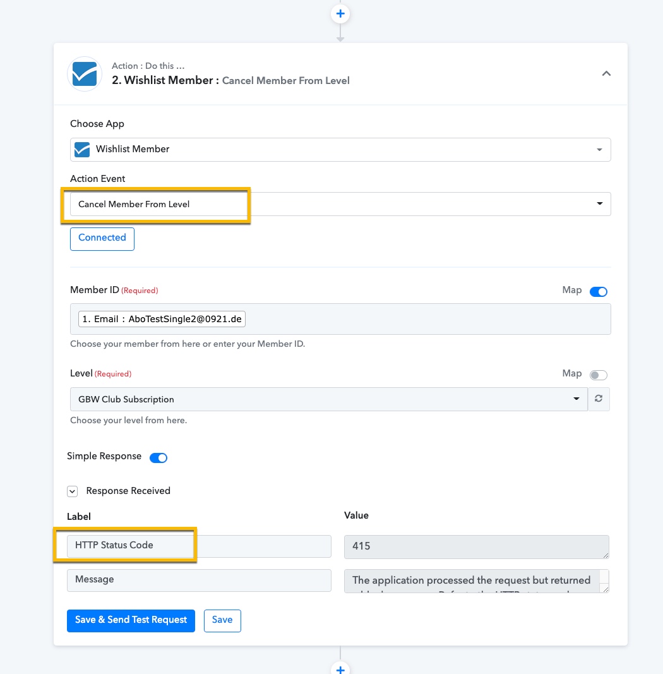Screen dimensions: 663x674
Task: Click the Label column heading
Action: (79, 516)
